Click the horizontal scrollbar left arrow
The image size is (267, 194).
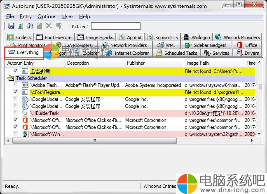(x=8, y=140)
